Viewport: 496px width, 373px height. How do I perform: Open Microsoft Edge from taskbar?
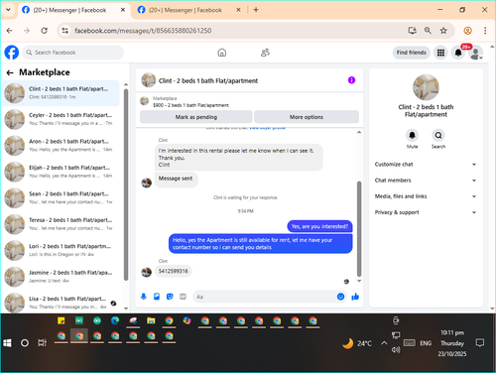[x=115, y=320]
